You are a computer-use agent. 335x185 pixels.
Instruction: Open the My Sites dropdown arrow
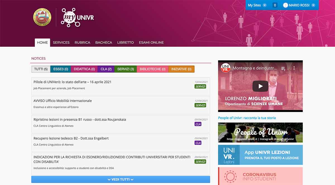tap(265, 5)
